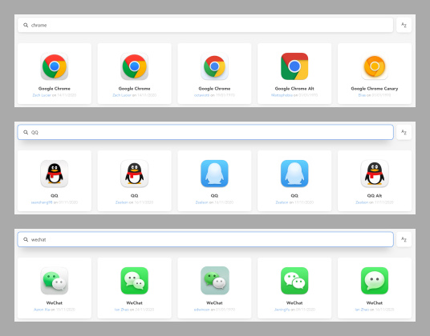430x336 pixels.
Task: Focus the search field containing 'chrome'
Action: point(205,25)
